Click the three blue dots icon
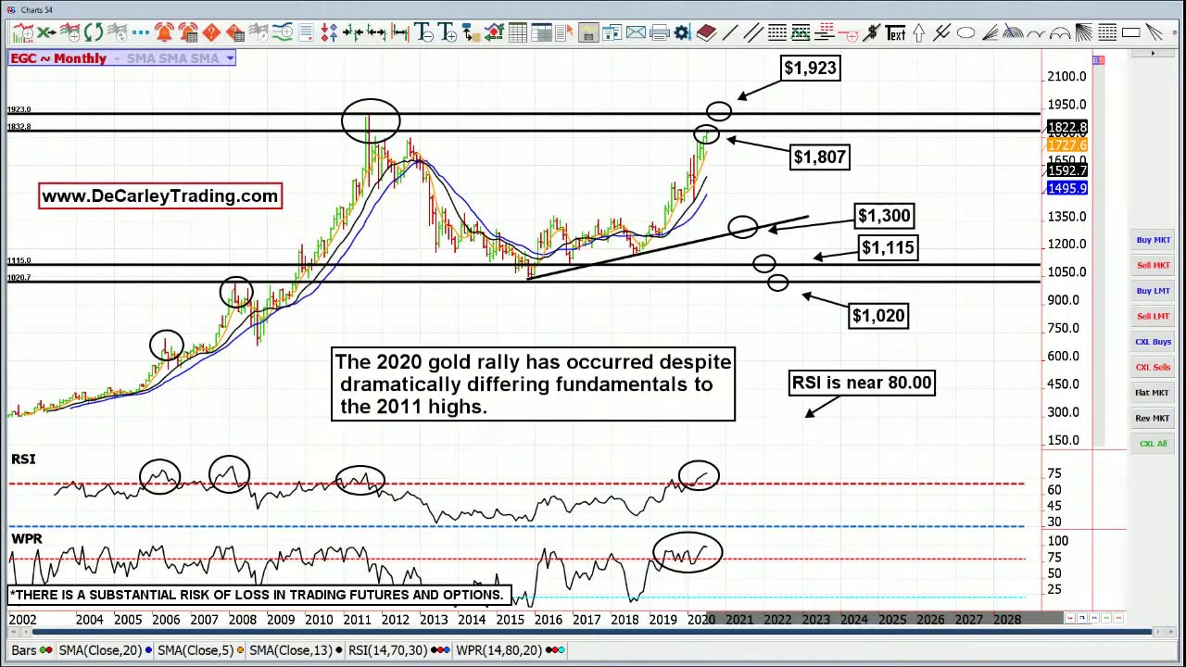This screenshot has height=667, width=1186. [140, 33]
